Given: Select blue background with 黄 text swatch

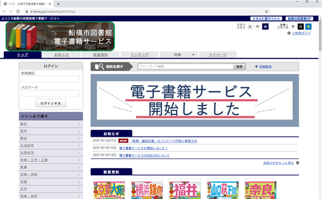Looking at the screenshot, I should tap(308, 27).
